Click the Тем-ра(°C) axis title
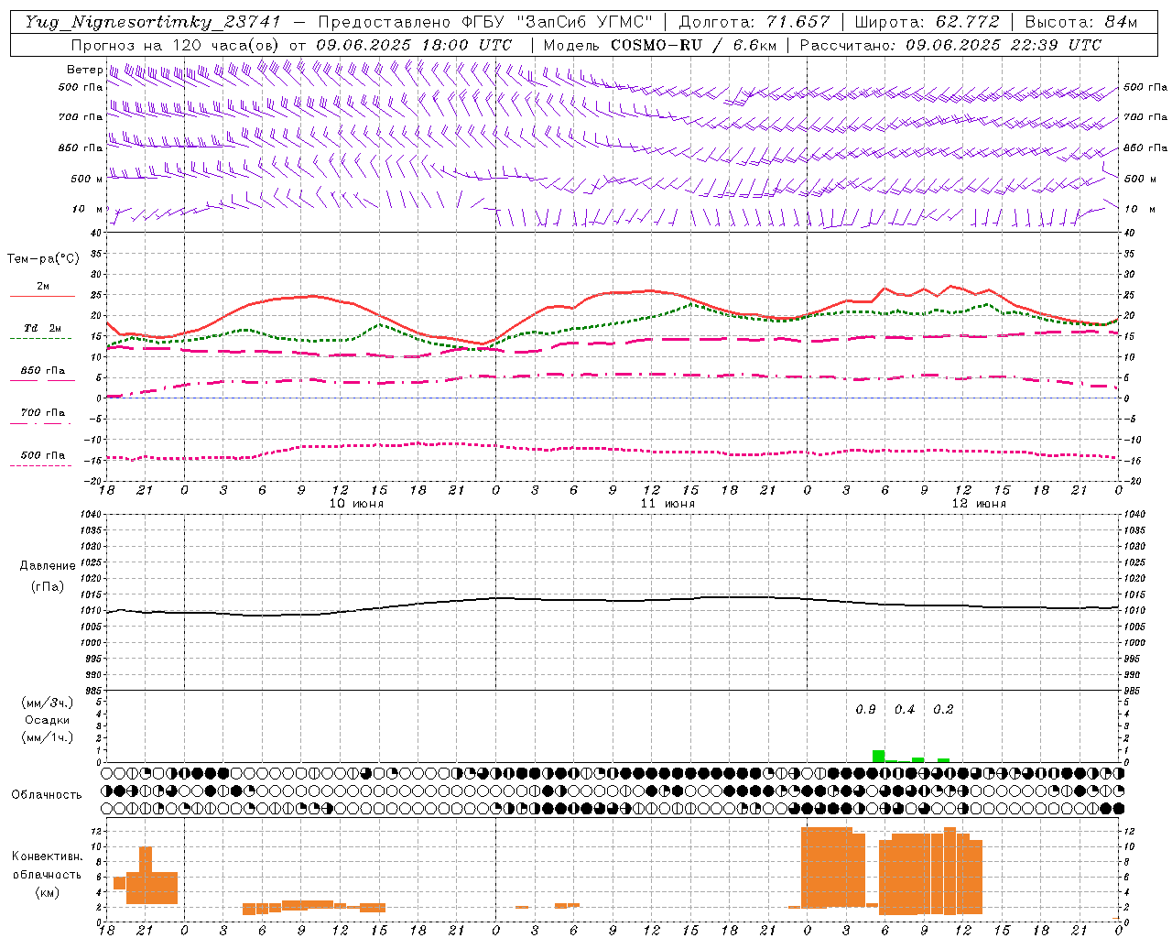The height and width of the screenshot is (938, 1172). point(43,259)
